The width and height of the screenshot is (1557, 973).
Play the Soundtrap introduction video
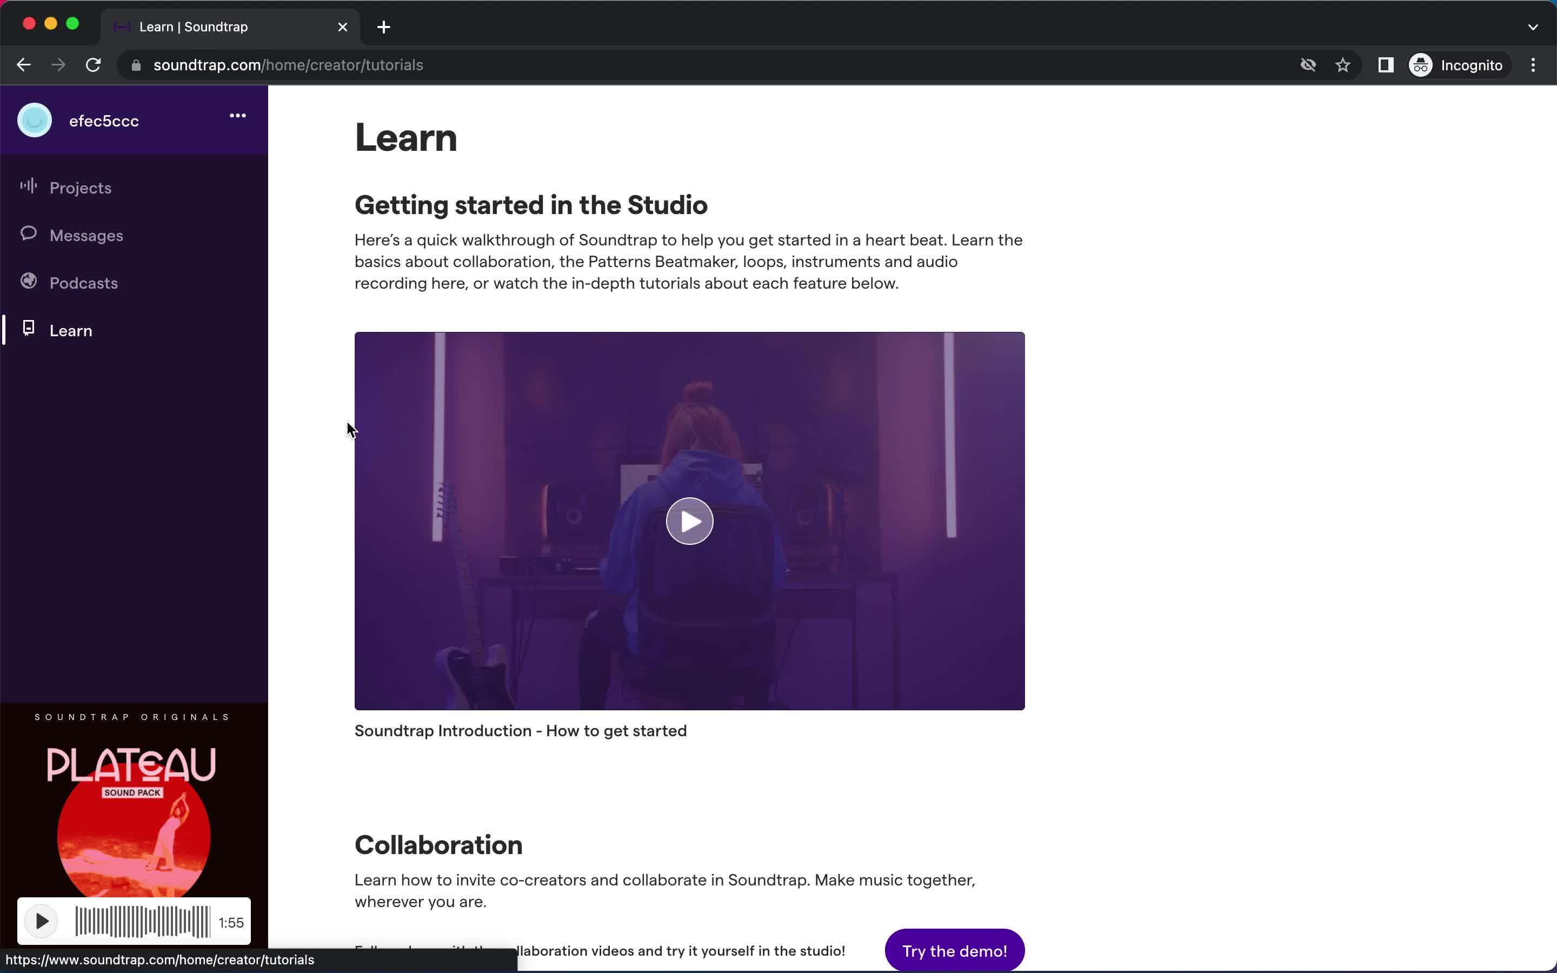pos(688,520)
